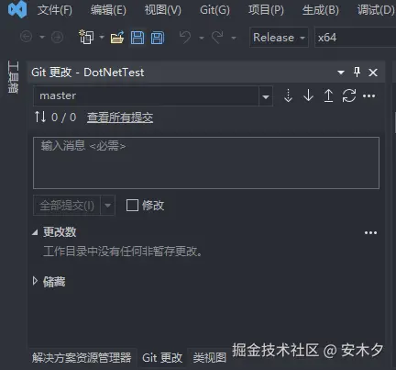Click the commit message input box
Image resolution: width=396 pixels, height=370 pixels.
click(206, 163)
